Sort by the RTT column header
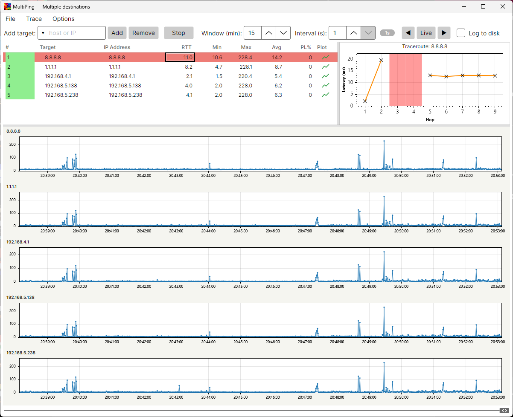The width and height of the screenshot is (513, 417). click(x=187, y=47)
